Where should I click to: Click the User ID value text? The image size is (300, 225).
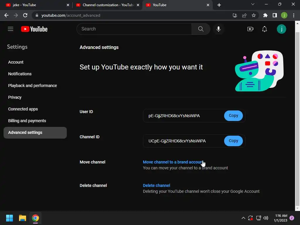pos(174,116)
